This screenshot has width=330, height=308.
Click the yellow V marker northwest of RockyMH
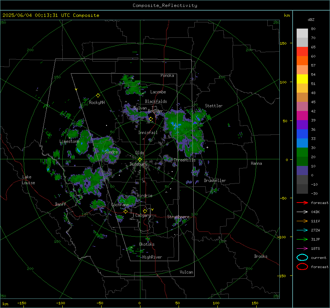point(76,89)
